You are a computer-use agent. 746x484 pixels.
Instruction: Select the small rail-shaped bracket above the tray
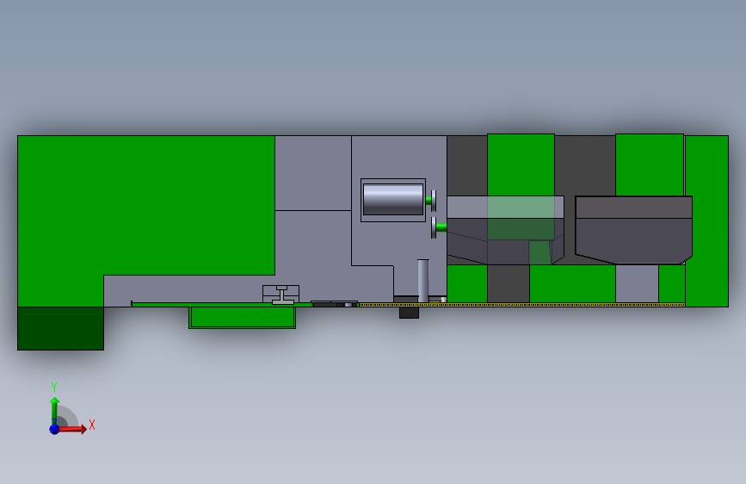[282, 295]
